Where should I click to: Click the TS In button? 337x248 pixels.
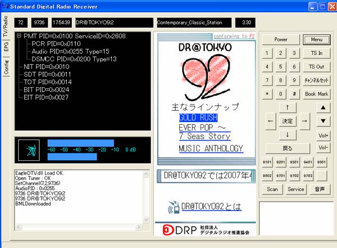[317, 53]
